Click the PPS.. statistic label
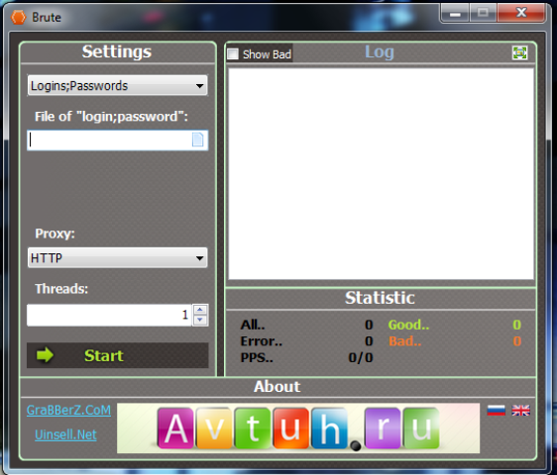557x475 pixels. click(257, 357)
